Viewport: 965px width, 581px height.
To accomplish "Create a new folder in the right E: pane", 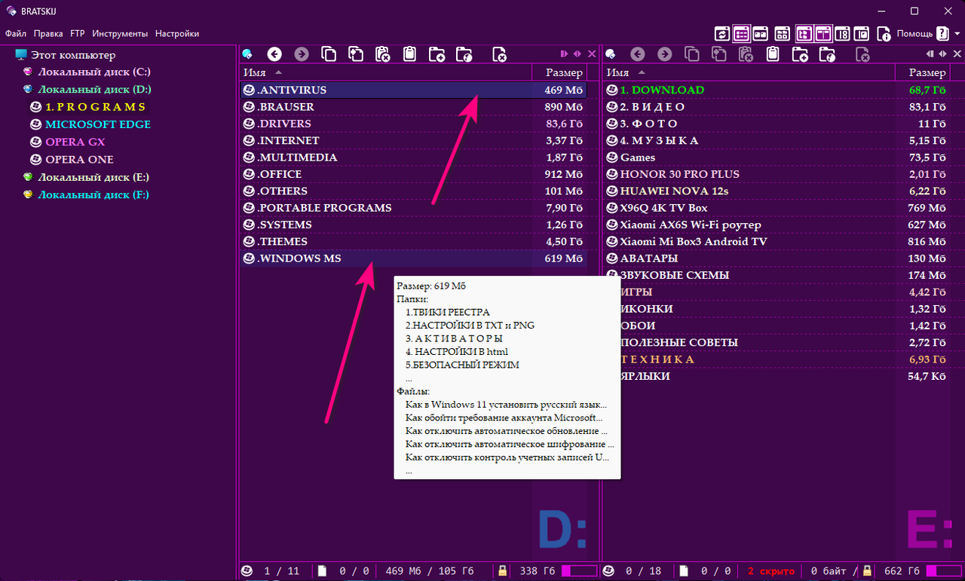I will tap(800, 54).
